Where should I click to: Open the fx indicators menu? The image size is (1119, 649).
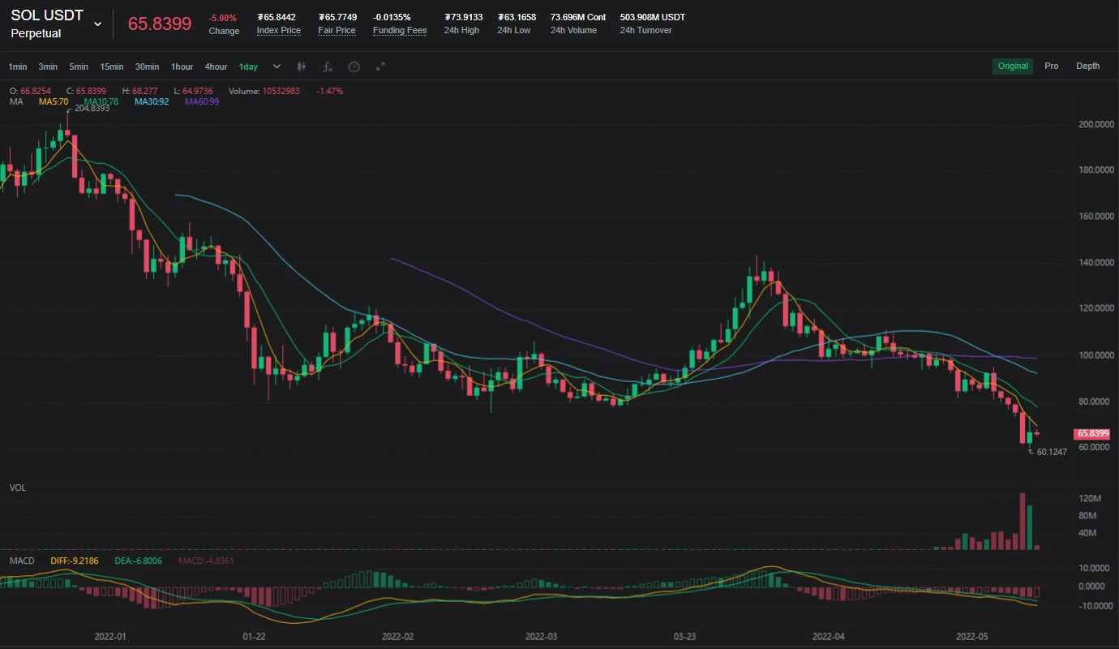(328, 67)
